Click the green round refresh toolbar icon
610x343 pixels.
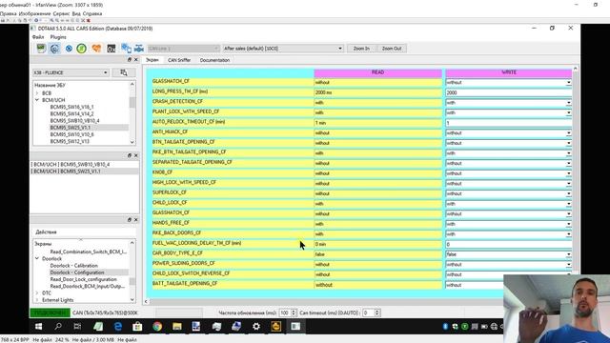click(x=81, y=49)
